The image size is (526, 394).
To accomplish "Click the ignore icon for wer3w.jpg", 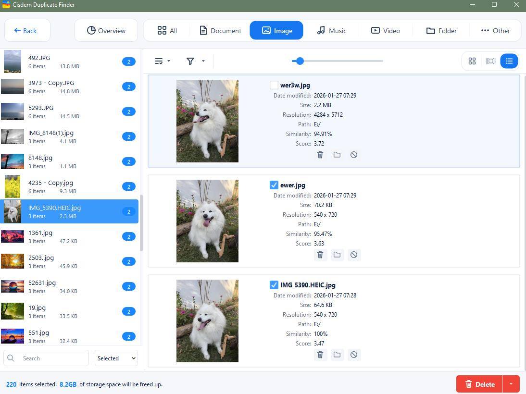I will [x=353, y=155].
